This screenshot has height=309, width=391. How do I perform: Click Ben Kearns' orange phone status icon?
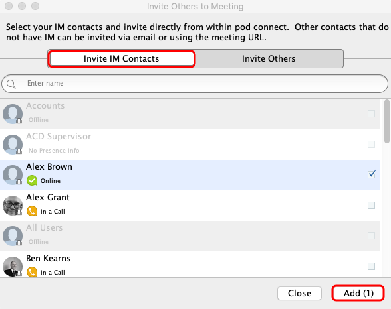32,272
